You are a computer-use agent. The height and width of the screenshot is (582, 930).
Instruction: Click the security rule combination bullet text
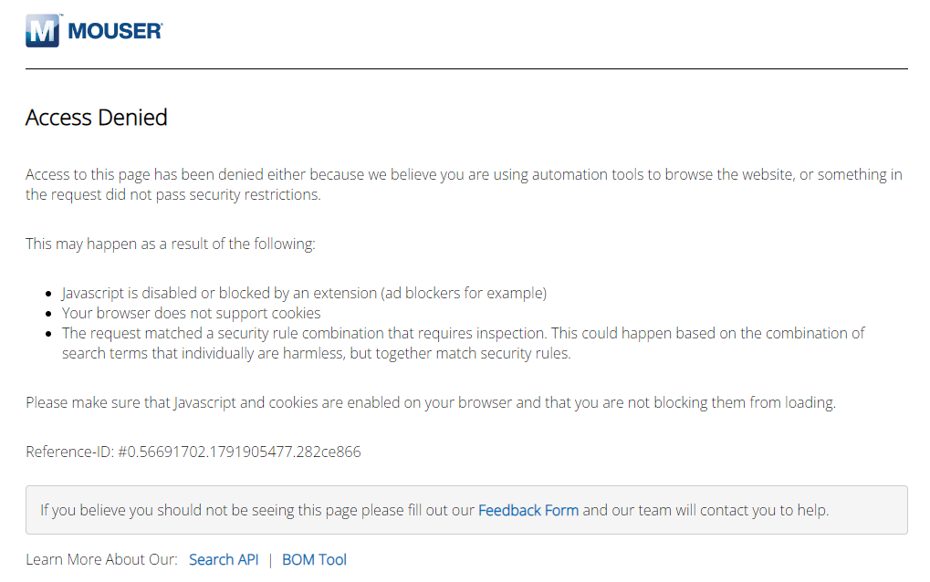463,343
